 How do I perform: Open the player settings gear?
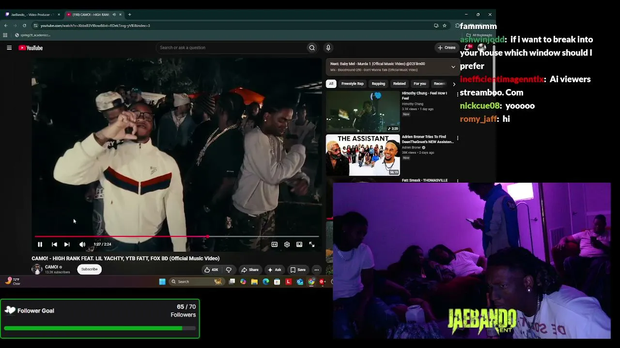pos(287,245)
